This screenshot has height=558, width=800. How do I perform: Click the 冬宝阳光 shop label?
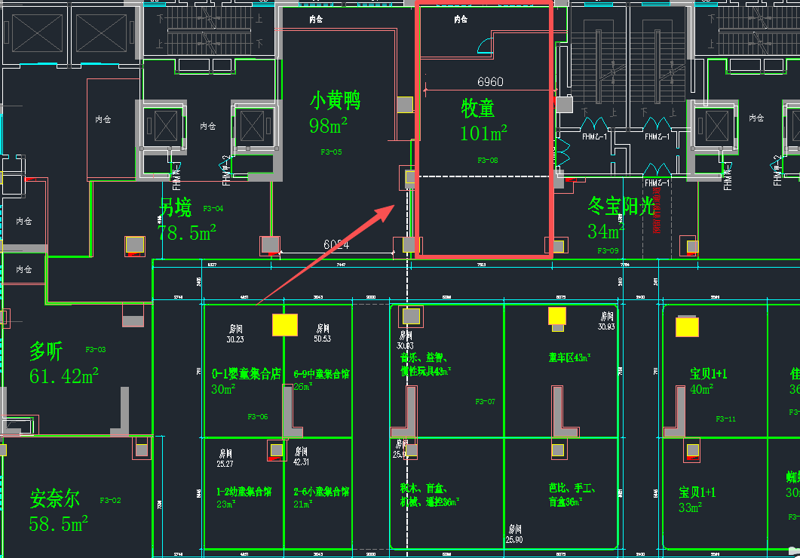621,207
